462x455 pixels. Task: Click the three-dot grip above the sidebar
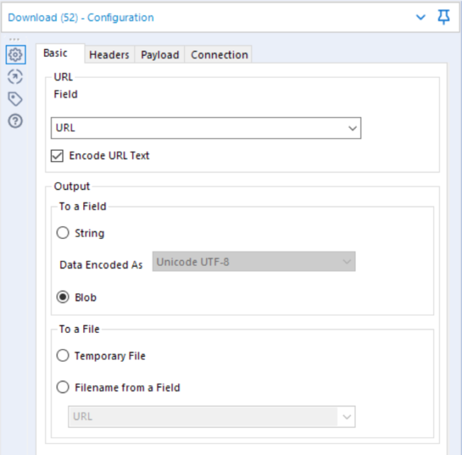[14, 40]
